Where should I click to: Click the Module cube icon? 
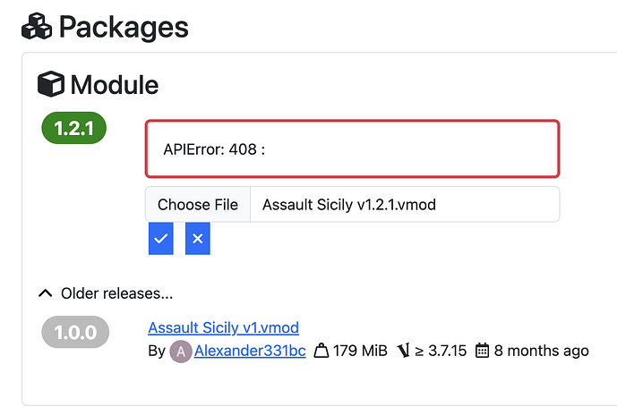(51, 85)
